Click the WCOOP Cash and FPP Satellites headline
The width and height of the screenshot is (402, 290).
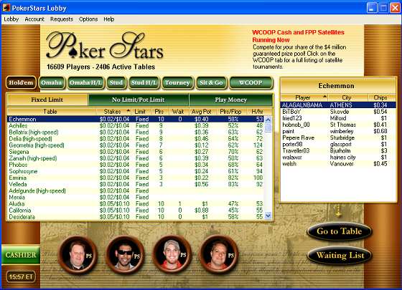298,36
